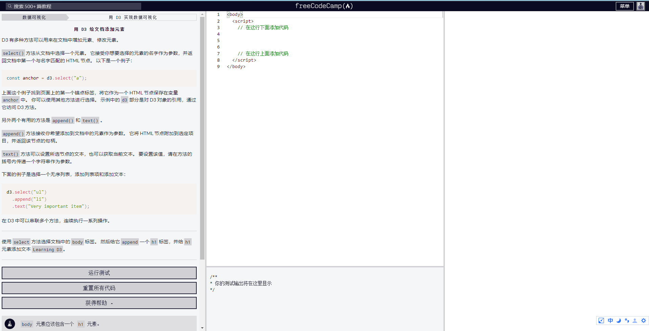Click the select() inline code in description
649x331 pixels.
coord(13,53)
